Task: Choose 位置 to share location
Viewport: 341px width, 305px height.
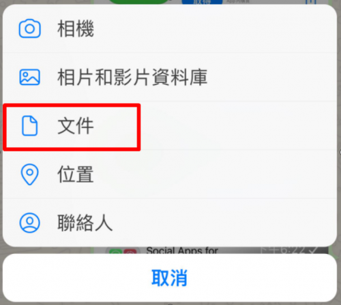Action: (x=76, y=174)
